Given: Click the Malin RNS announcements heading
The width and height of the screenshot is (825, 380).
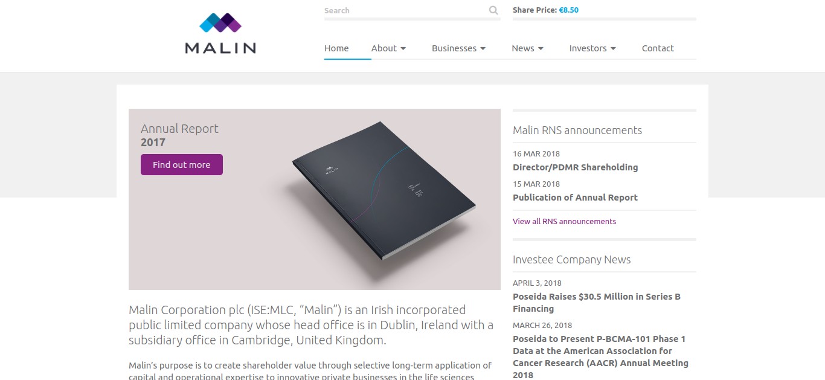Looking at the screenshot, I should 577,130.
